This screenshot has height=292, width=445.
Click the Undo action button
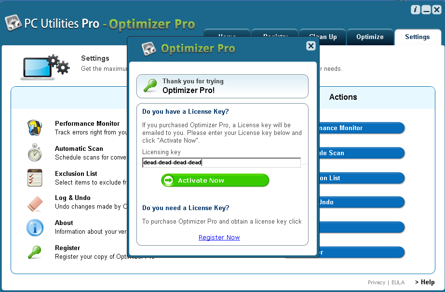362,202
